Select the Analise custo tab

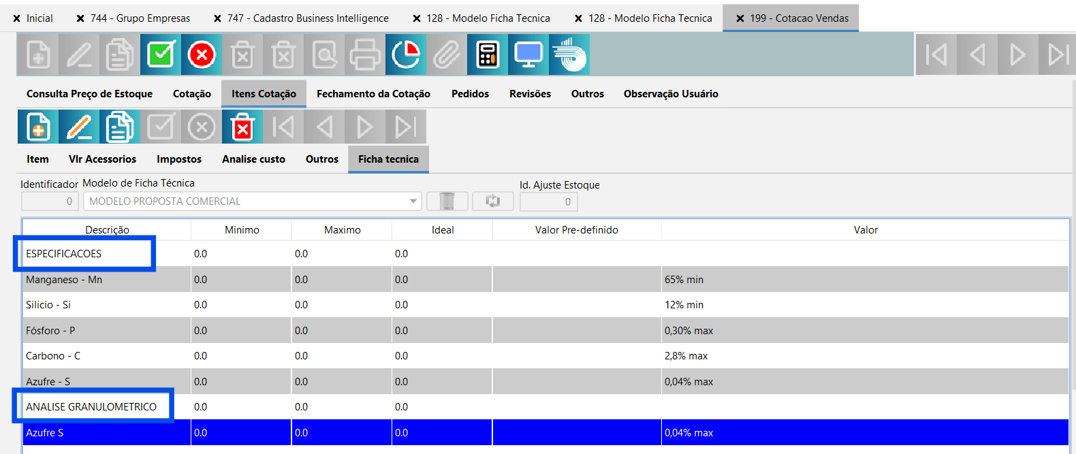253,159
